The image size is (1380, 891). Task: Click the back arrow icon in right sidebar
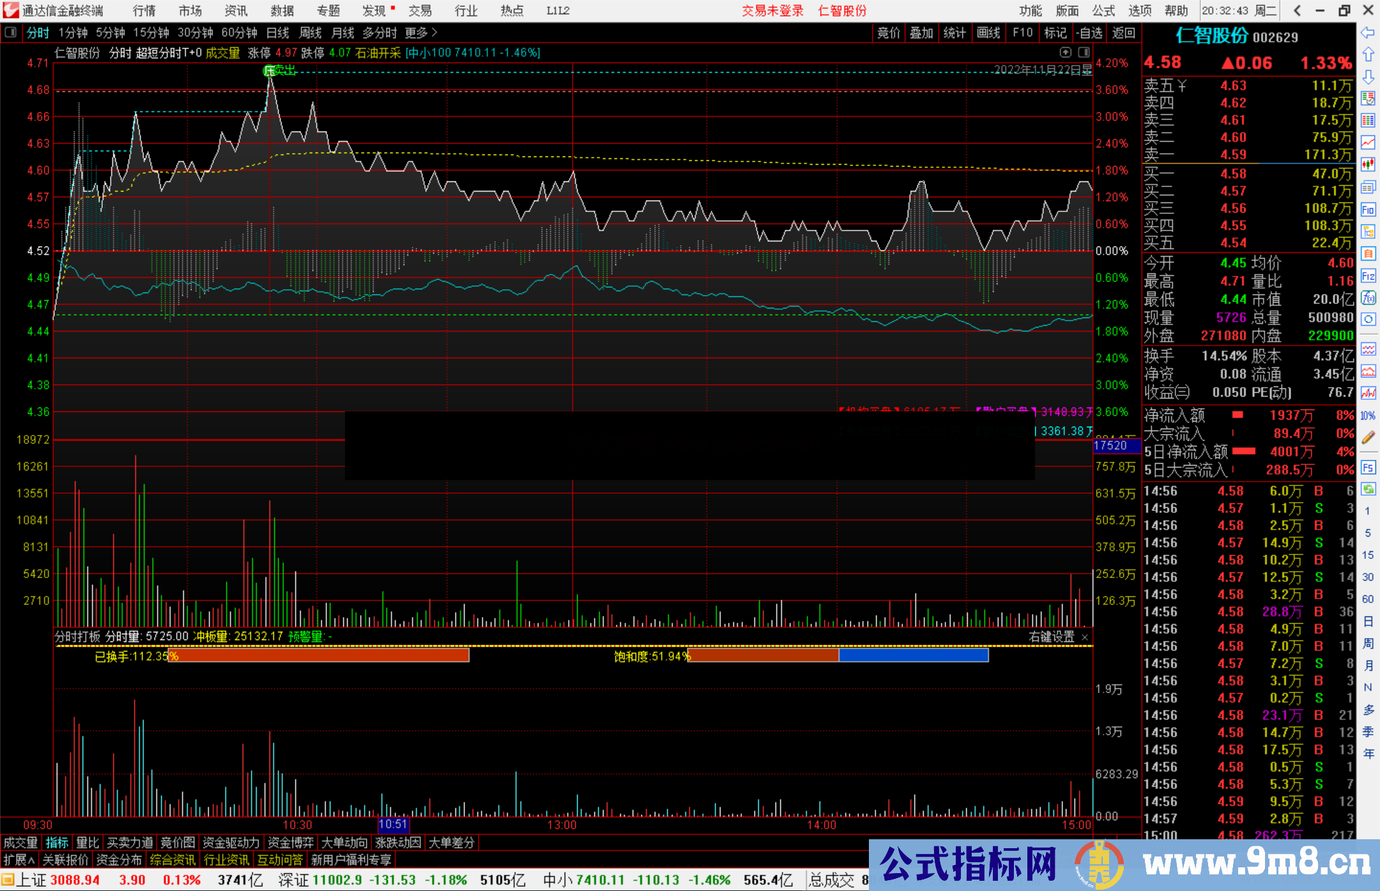pyautogui.click(x=1368, y=32)
